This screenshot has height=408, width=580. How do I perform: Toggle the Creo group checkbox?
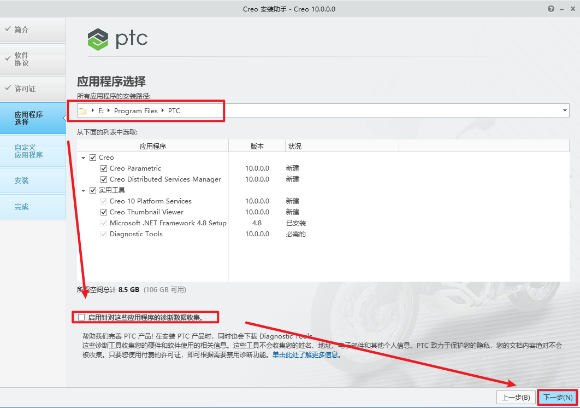click(93, 158)
